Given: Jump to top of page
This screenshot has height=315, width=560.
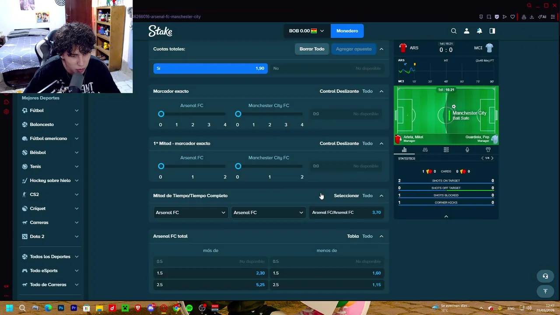Looking at the screenshot, I should [x=545, y=291].
